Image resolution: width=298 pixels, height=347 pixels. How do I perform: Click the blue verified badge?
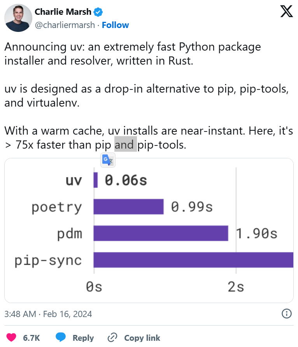point(98,12)
